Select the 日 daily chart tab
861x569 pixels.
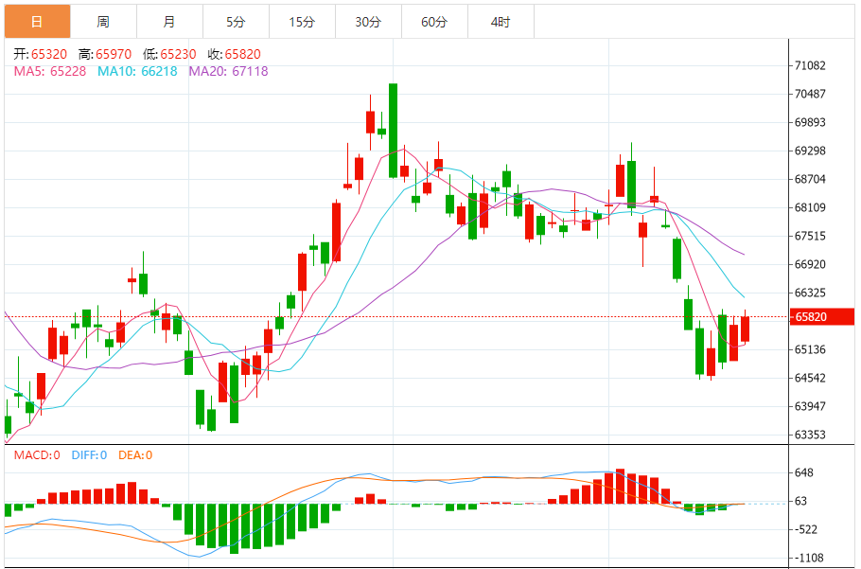click(37, 22)
